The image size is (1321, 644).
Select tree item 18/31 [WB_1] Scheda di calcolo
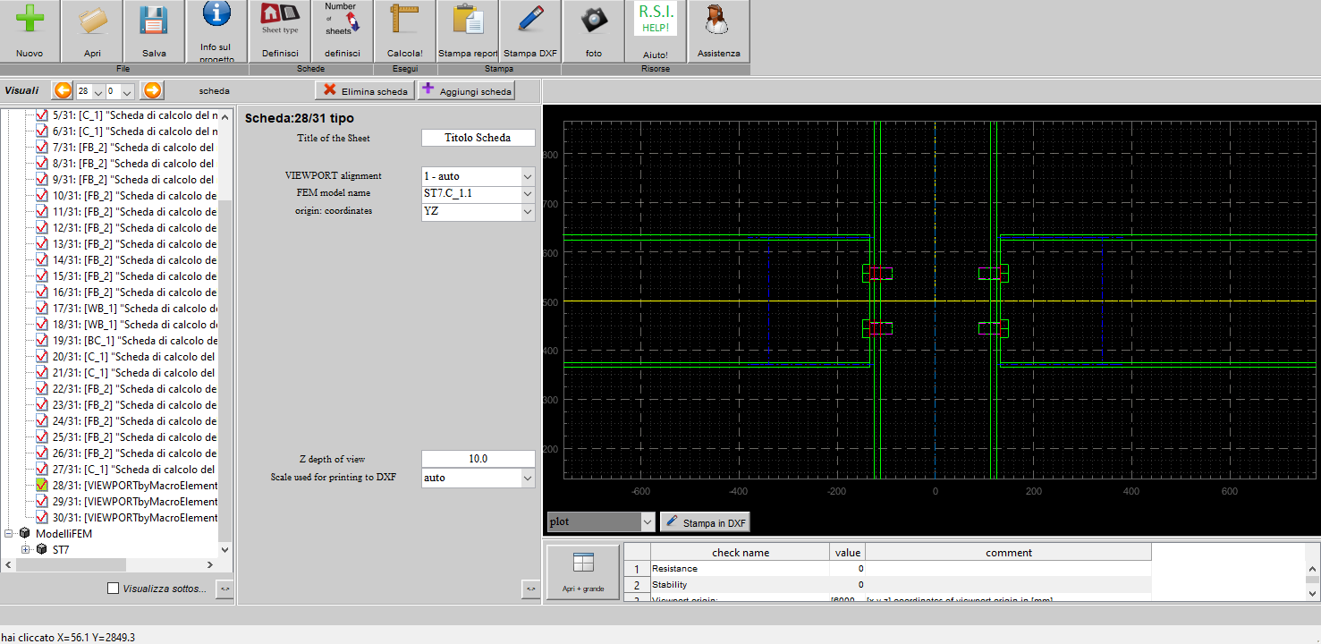coord(135,325)
